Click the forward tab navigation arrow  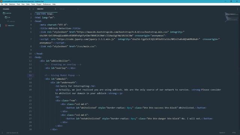(x=33, y=9)
